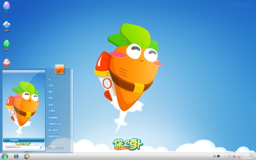
Task: Click the keyboard tray icon
Action: click(x=214, y=156)
